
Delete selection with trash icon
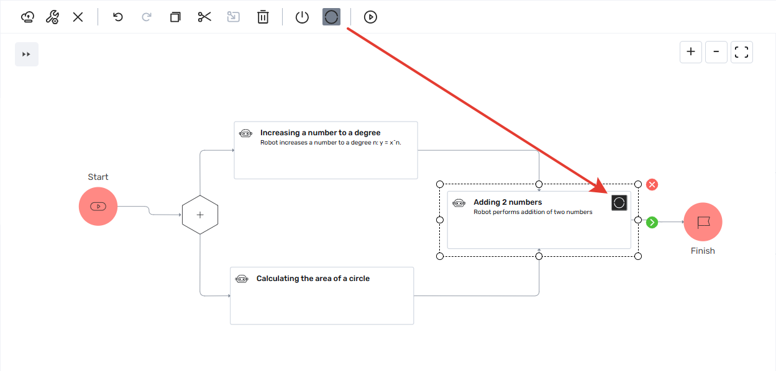263,17
